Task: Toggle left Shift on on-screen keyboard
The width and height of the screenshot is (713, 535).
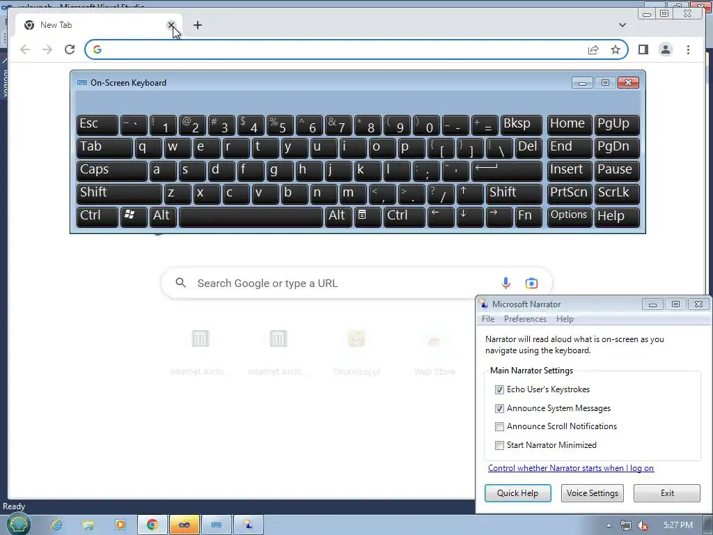Action: [x=119, y=193]
